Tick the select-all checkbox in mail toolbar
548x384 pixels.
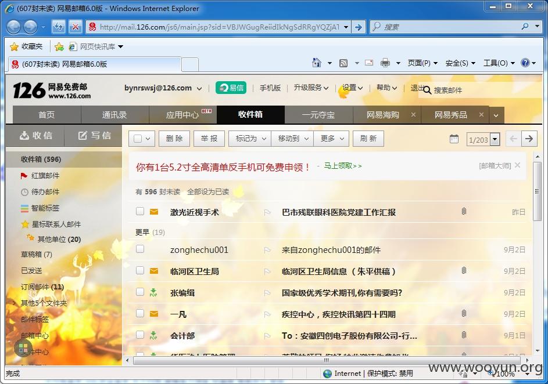point(138,139)
